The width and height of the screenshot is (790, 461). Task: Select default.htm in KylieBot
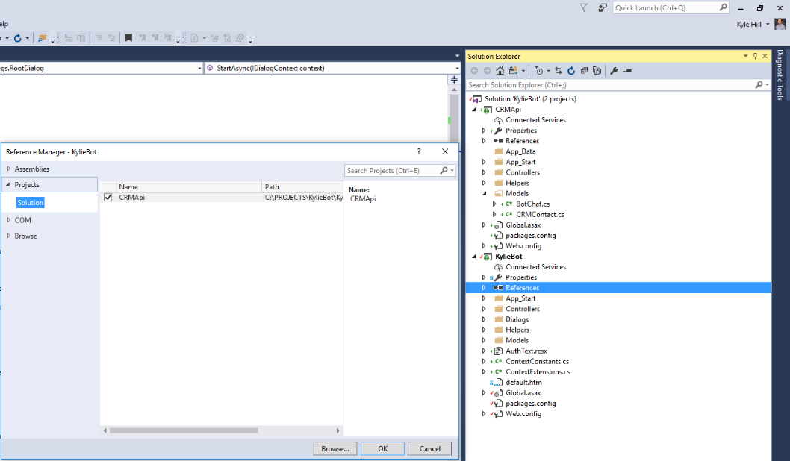click(523, 383)
